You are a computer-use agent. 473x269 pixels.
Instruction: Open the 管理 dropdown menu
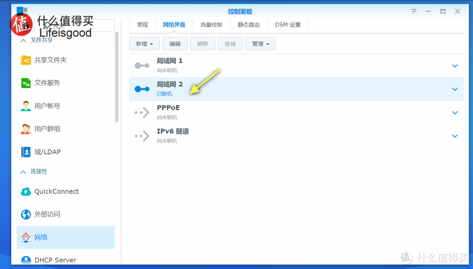[261, 44]
